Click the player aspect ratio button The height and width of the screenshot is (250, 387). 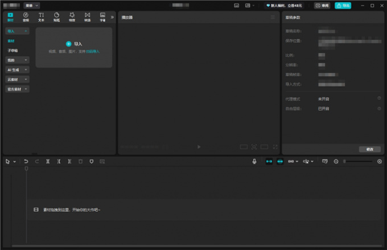244,147
